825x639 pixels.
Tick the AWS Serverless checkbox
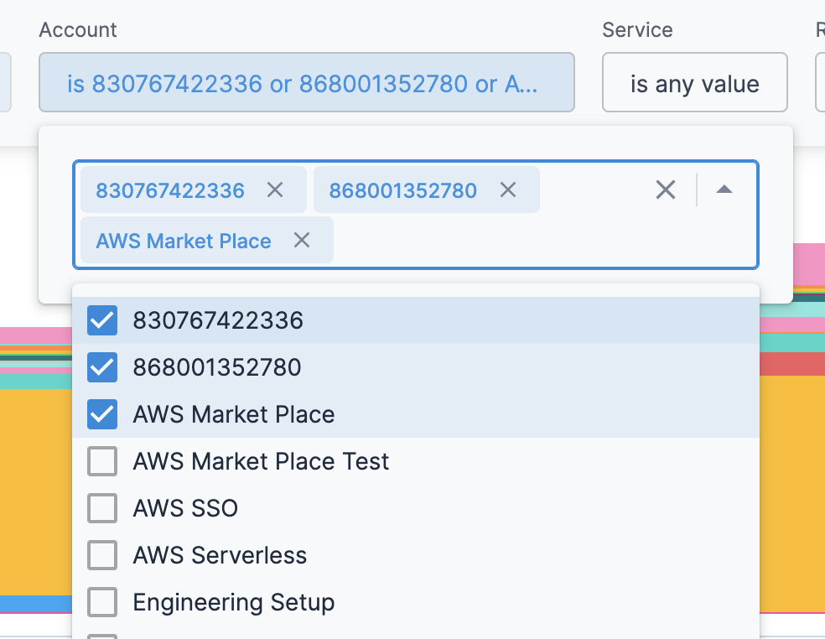(x=102, y=555)
